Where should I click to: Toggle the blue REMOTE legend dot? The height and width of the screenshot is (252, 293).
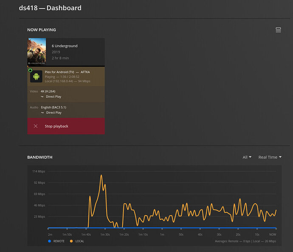click(50, 241)
